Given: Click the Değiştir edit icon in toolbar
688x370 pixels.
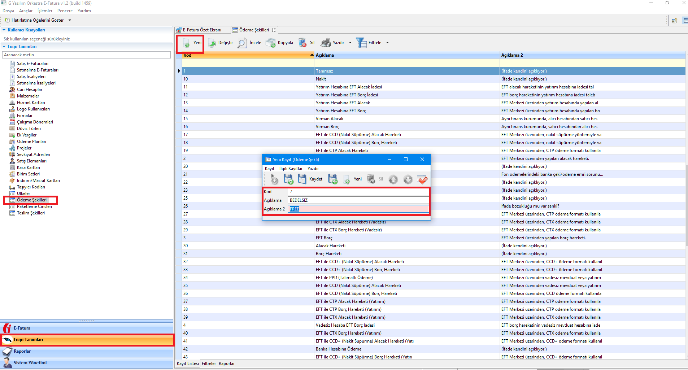Looking at the screenshot, I should (x=212, y=43).
